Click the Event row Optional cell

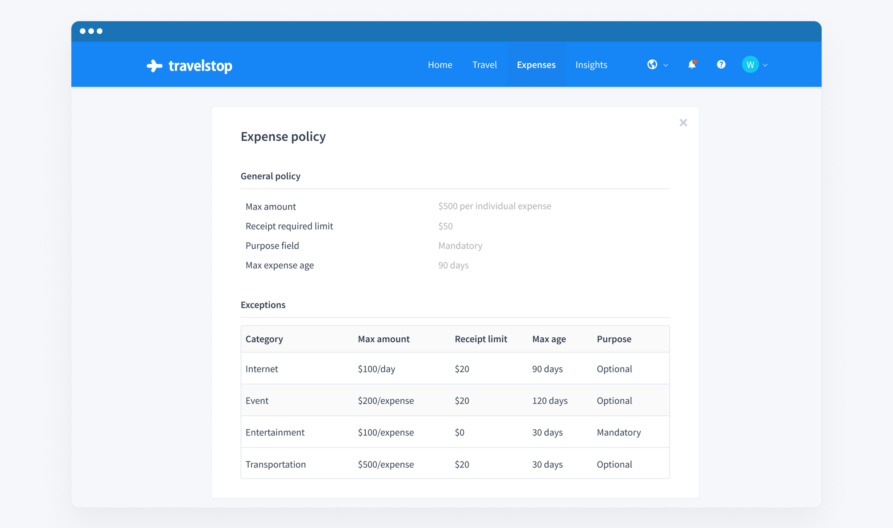614,401
